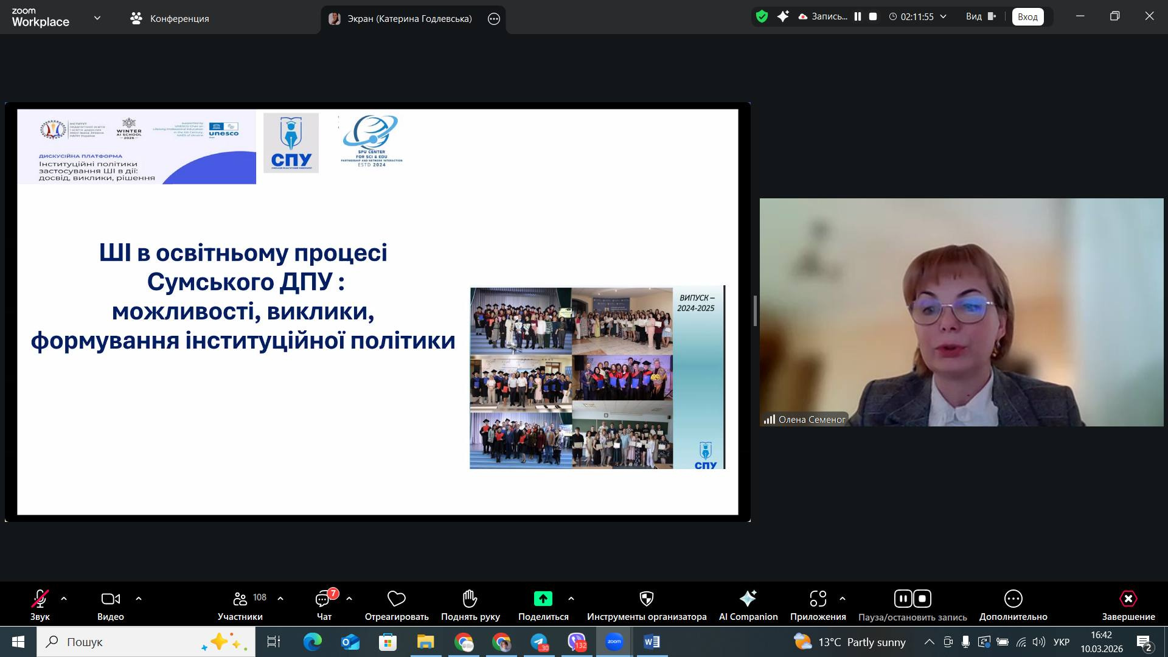Turn on the Video camera
The width and height of the screenshot is (1168, 657).
110,599
